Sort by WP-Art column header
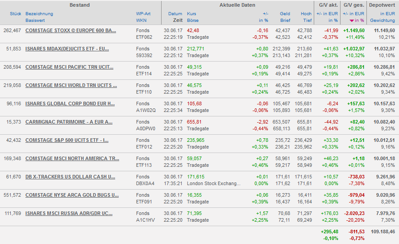The image size is (399, 244). coord(143,14)
